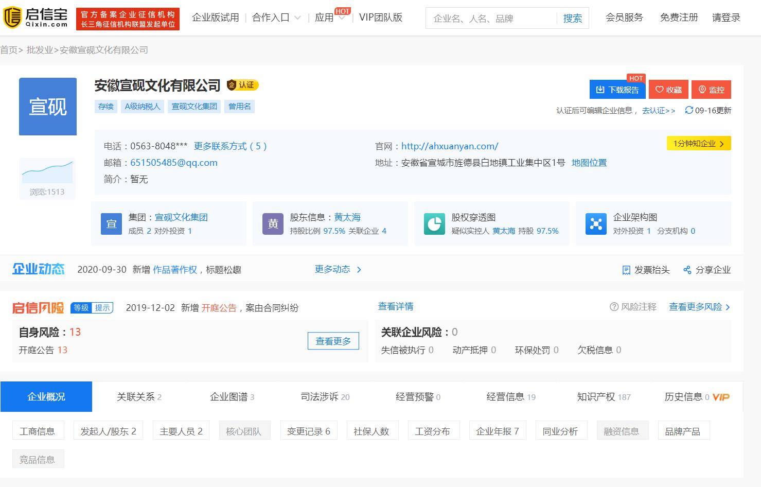Toggle the 监控 monitor button
Screen dimensions: 761x487
pyautogui.click(x=711, y=90)
